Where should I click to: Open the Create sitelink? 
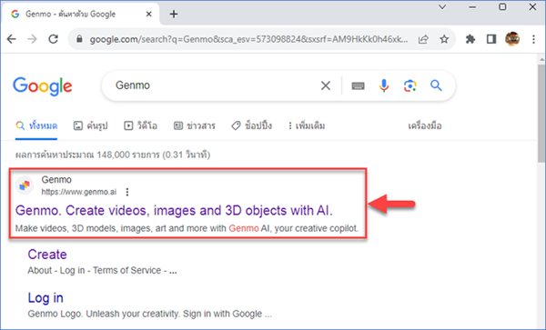tap(47, 255)
